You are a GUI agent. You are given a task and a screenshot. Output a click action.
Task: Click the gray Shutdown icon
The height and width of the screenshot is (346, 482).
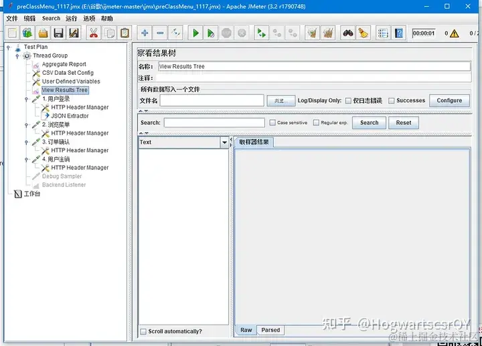242,33
